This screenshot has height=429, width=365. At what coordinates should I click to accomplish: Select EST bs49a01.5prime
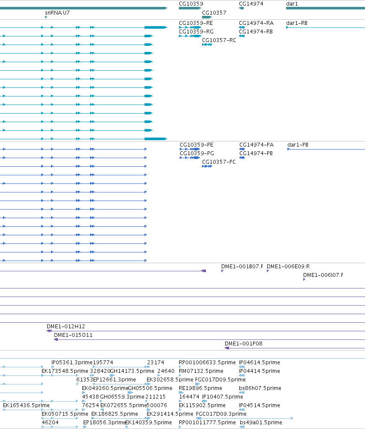[x=261, y=423]
